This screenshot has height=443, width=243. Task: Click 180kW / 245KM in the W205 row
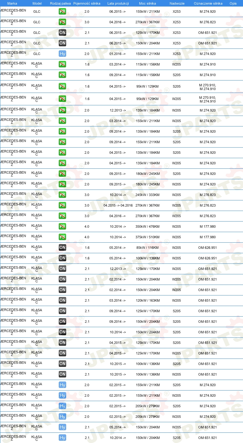click(148, 185)
